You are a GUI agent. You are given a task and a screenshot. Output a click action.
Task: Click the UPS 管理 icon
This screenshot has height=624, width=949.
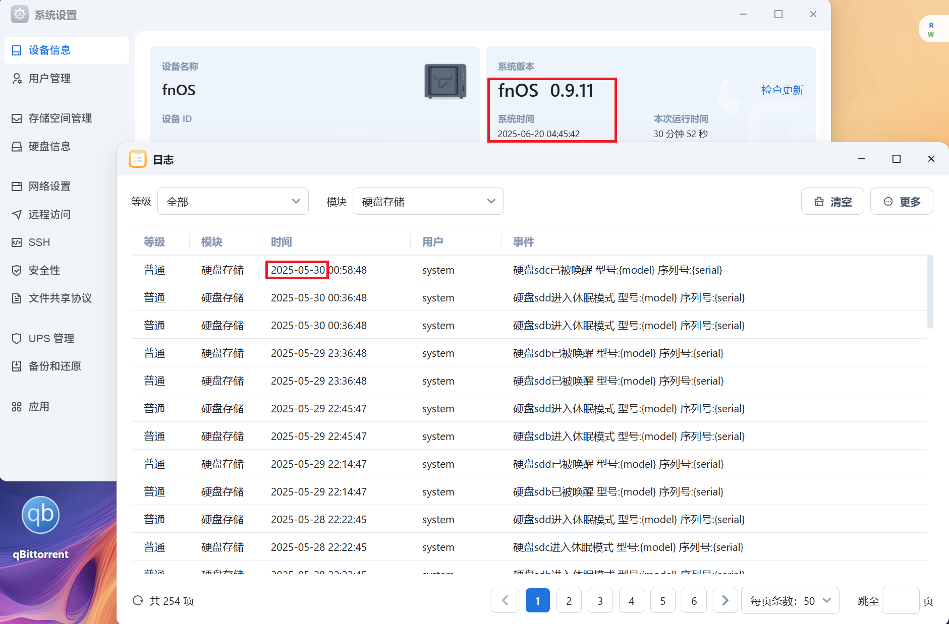pyautogui.click(x=17, y=338)
